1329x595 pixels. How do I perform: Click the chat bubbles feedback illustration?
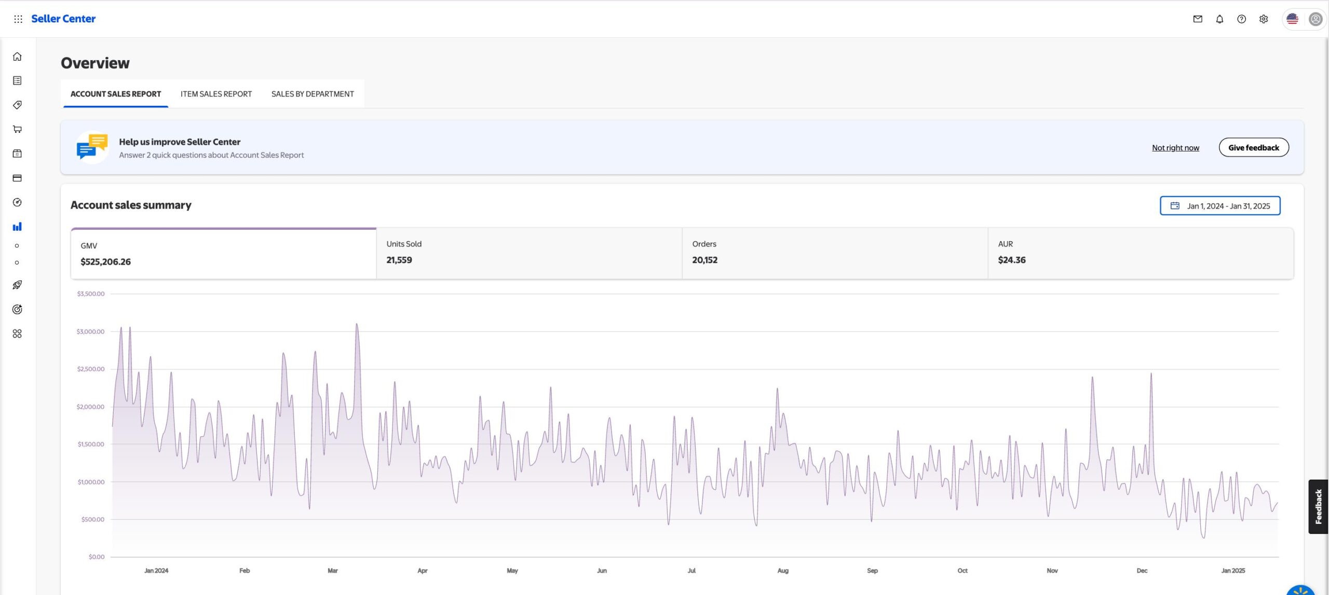(92, 147)
